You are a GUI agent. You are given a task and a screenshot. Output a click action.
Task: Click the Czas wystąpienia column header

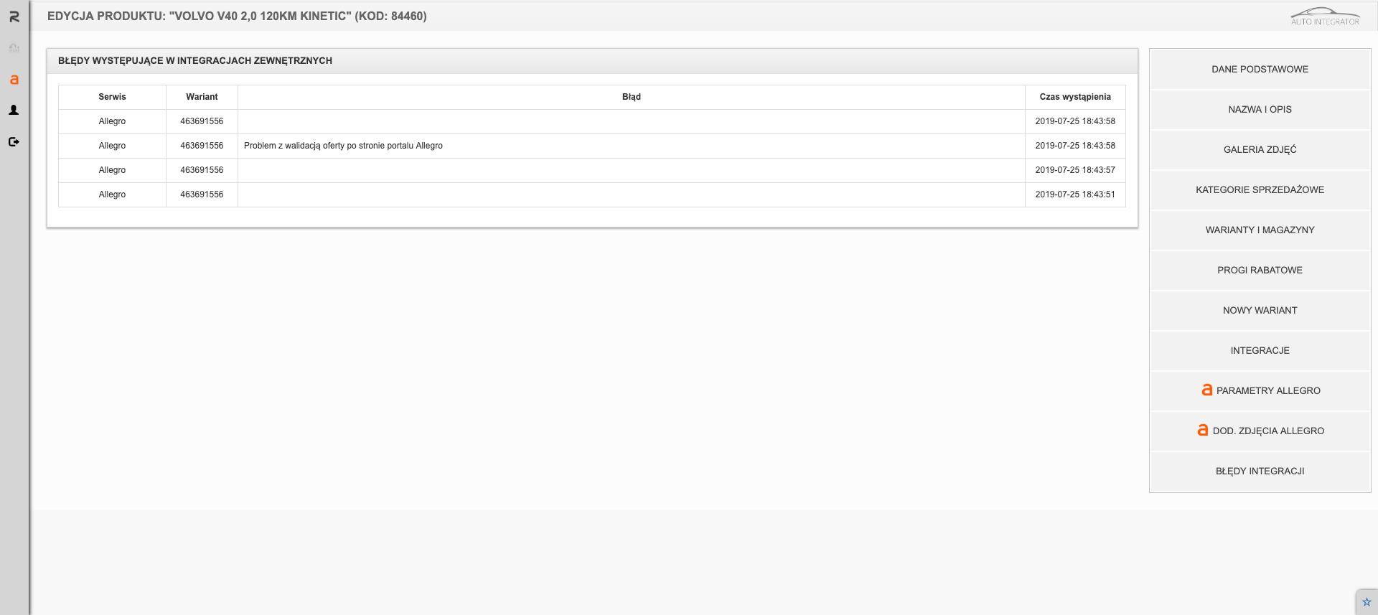click(x=1074, y=97)
